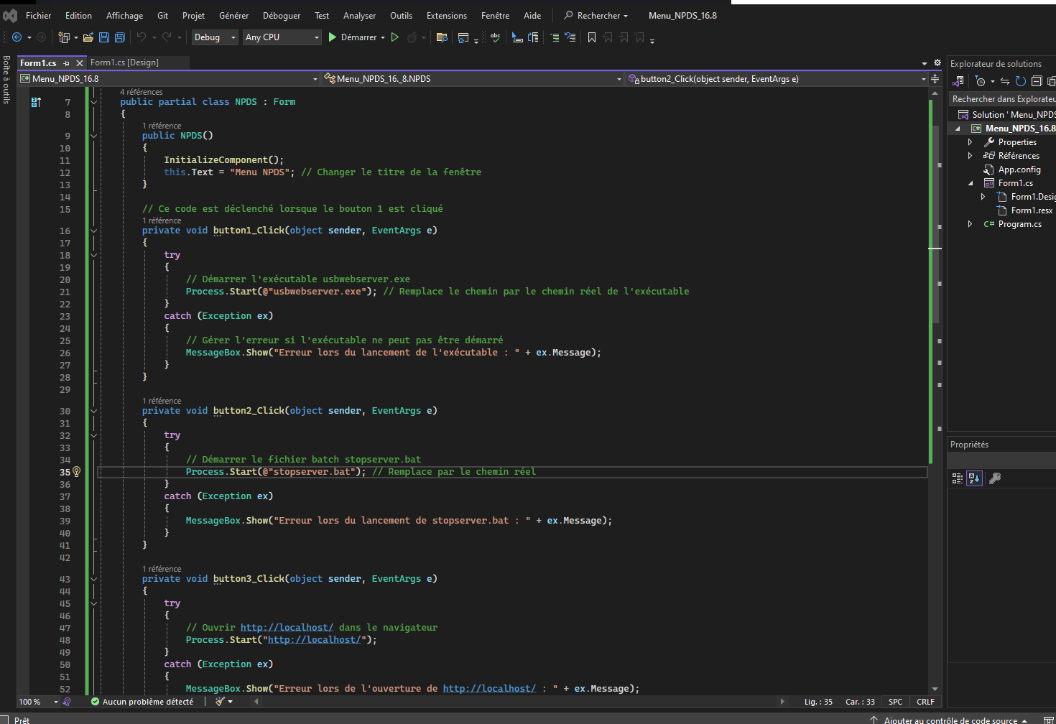This screenshot has height=724, width=1056.
Task: Click the open file folder icon
Action: click(x=88, y=37)
